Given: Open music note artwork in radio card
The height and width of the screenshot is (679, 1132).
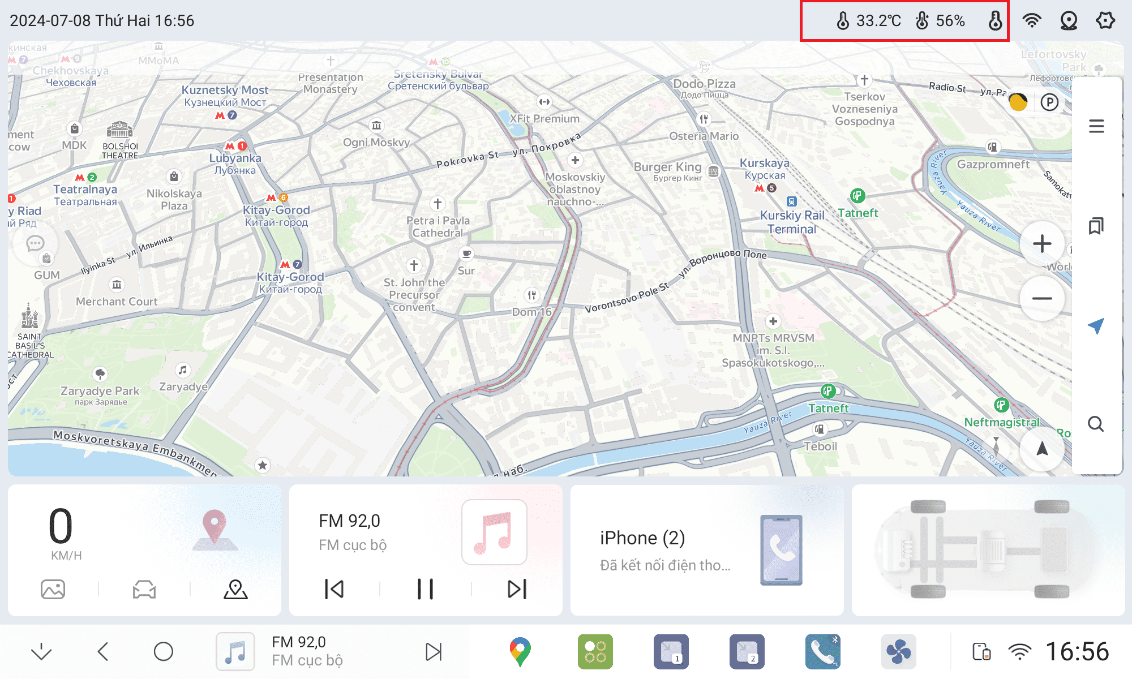Looking at the screenshot, I should tap(494, 532).
